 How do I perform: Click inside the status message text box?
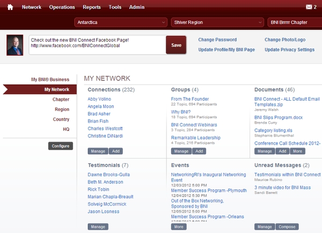97,46
